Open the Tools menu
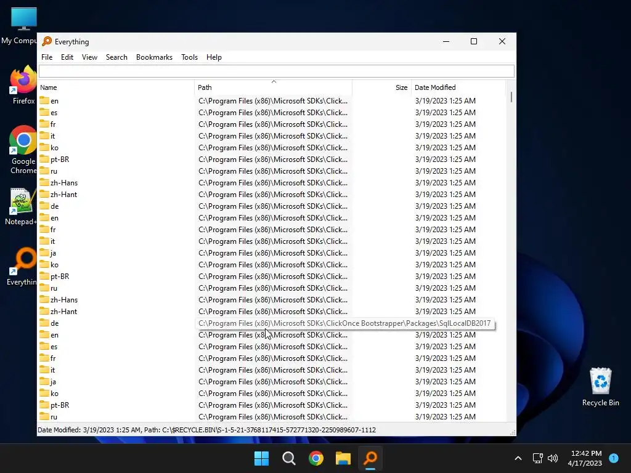This screenshot has height=473, width=631. tap(189, 57)
